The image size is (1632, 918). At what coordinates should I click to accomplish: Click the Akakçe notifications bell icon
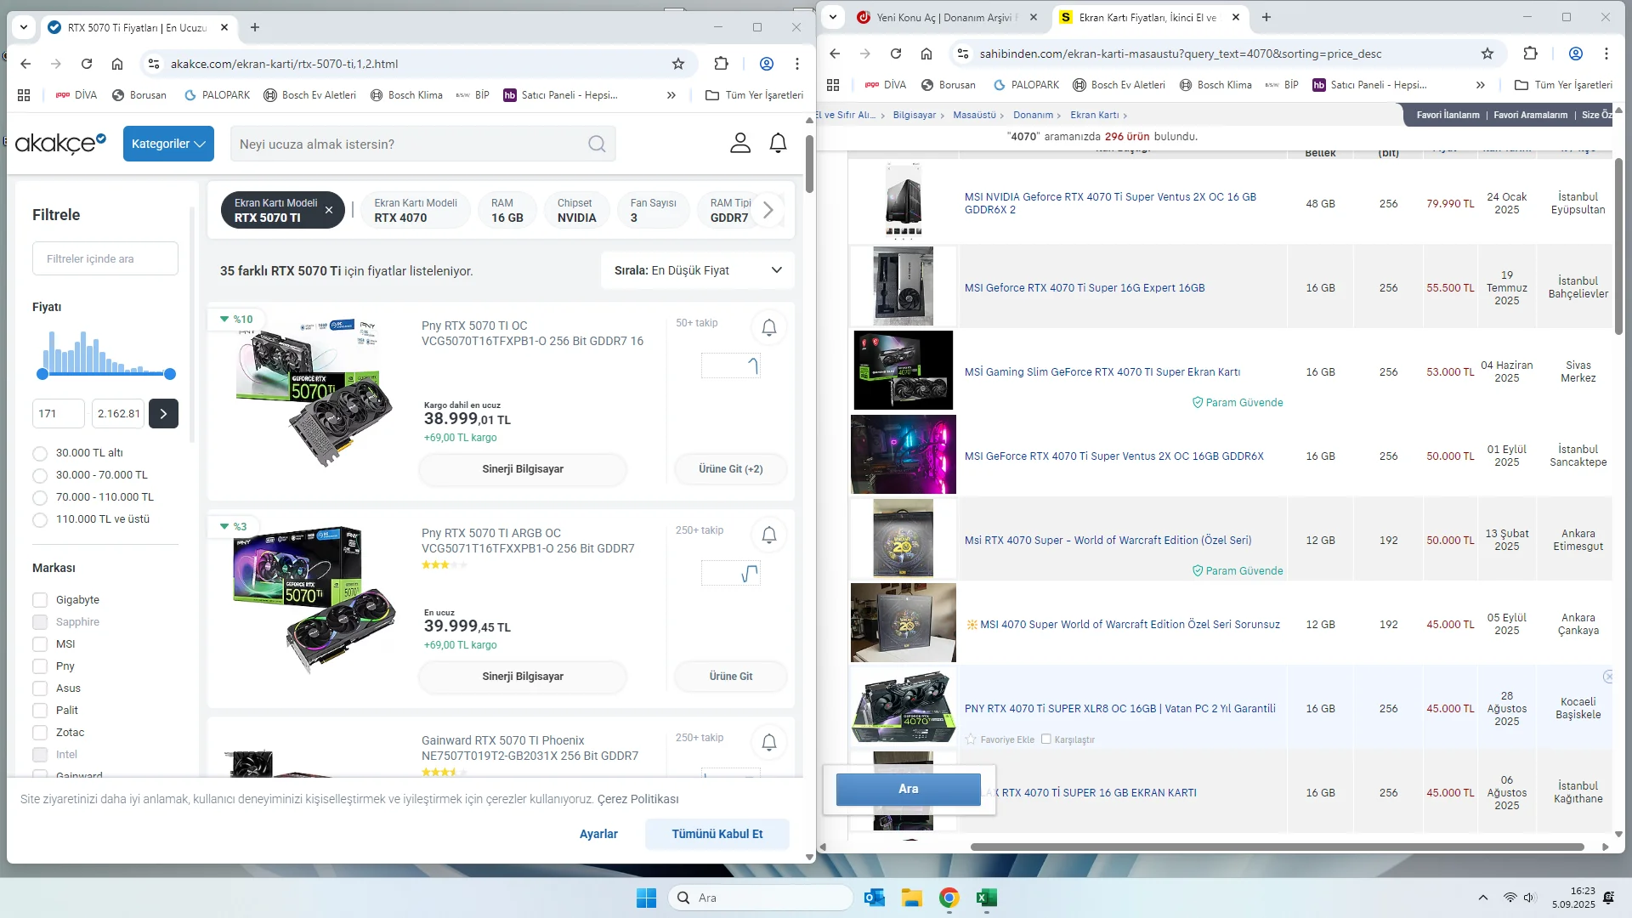pyautogui.click(x=778, y=144)
